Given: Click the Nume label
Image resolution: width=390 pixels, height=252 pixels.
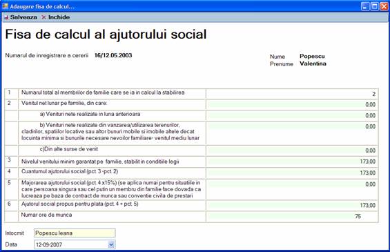Looking at the screenshot, I should pos(277,57).
